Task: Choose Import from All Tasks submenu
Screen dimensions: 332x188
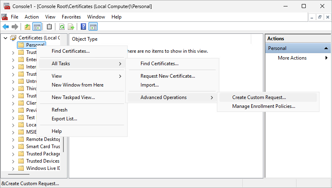Action: point(149,85)
